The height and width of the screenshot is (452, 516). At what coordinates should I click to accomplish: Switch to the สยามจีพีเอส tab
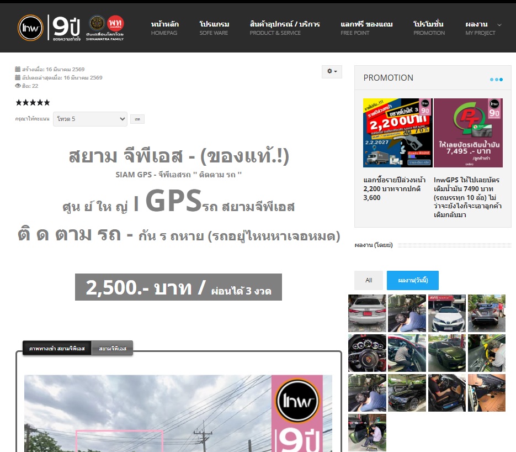[x=112, y=348]
